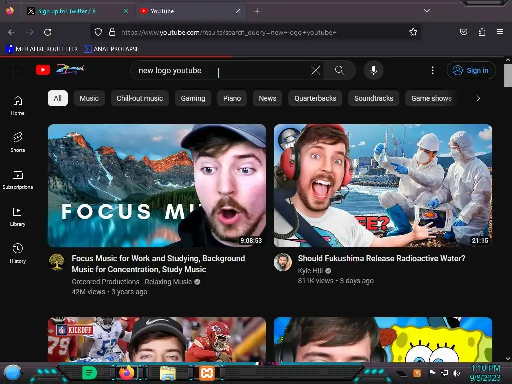The width and height of the screenshot is (512, 384).
Task: Select Soundtracks filter chip
Action: point(374,98)
